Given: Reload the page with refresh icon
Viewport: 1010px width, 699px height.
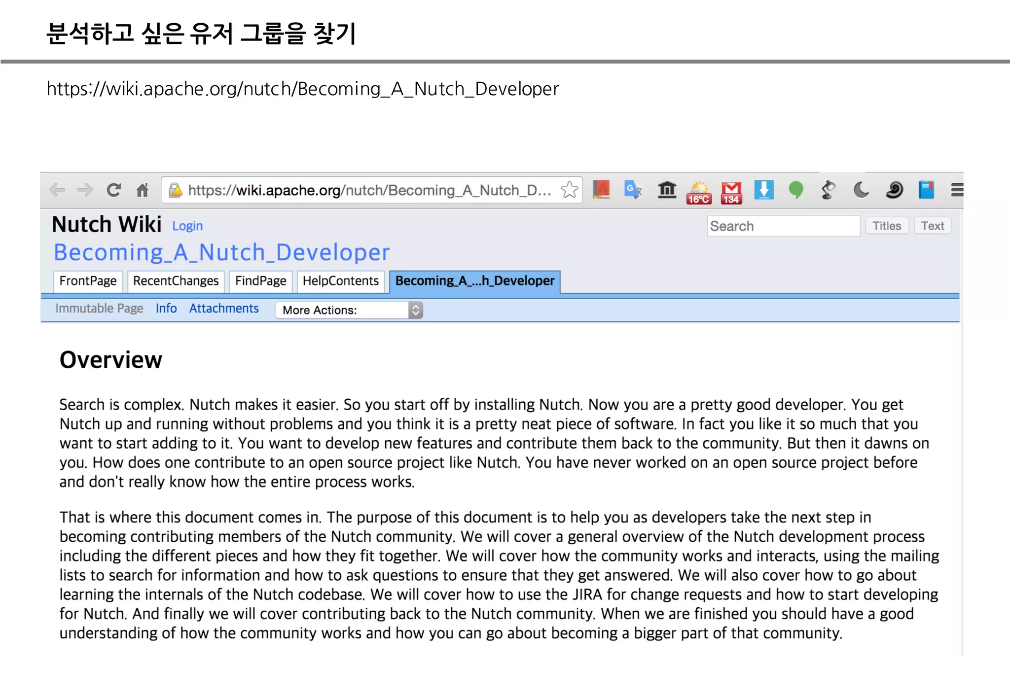Looking at the screenshot, I should pos(114,190).
